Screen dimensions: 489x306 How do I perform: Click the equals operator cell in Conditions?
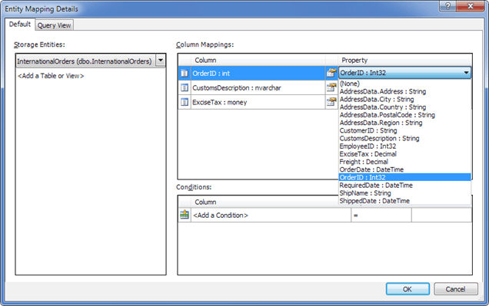pyautogui.click(x=381, y=215)
